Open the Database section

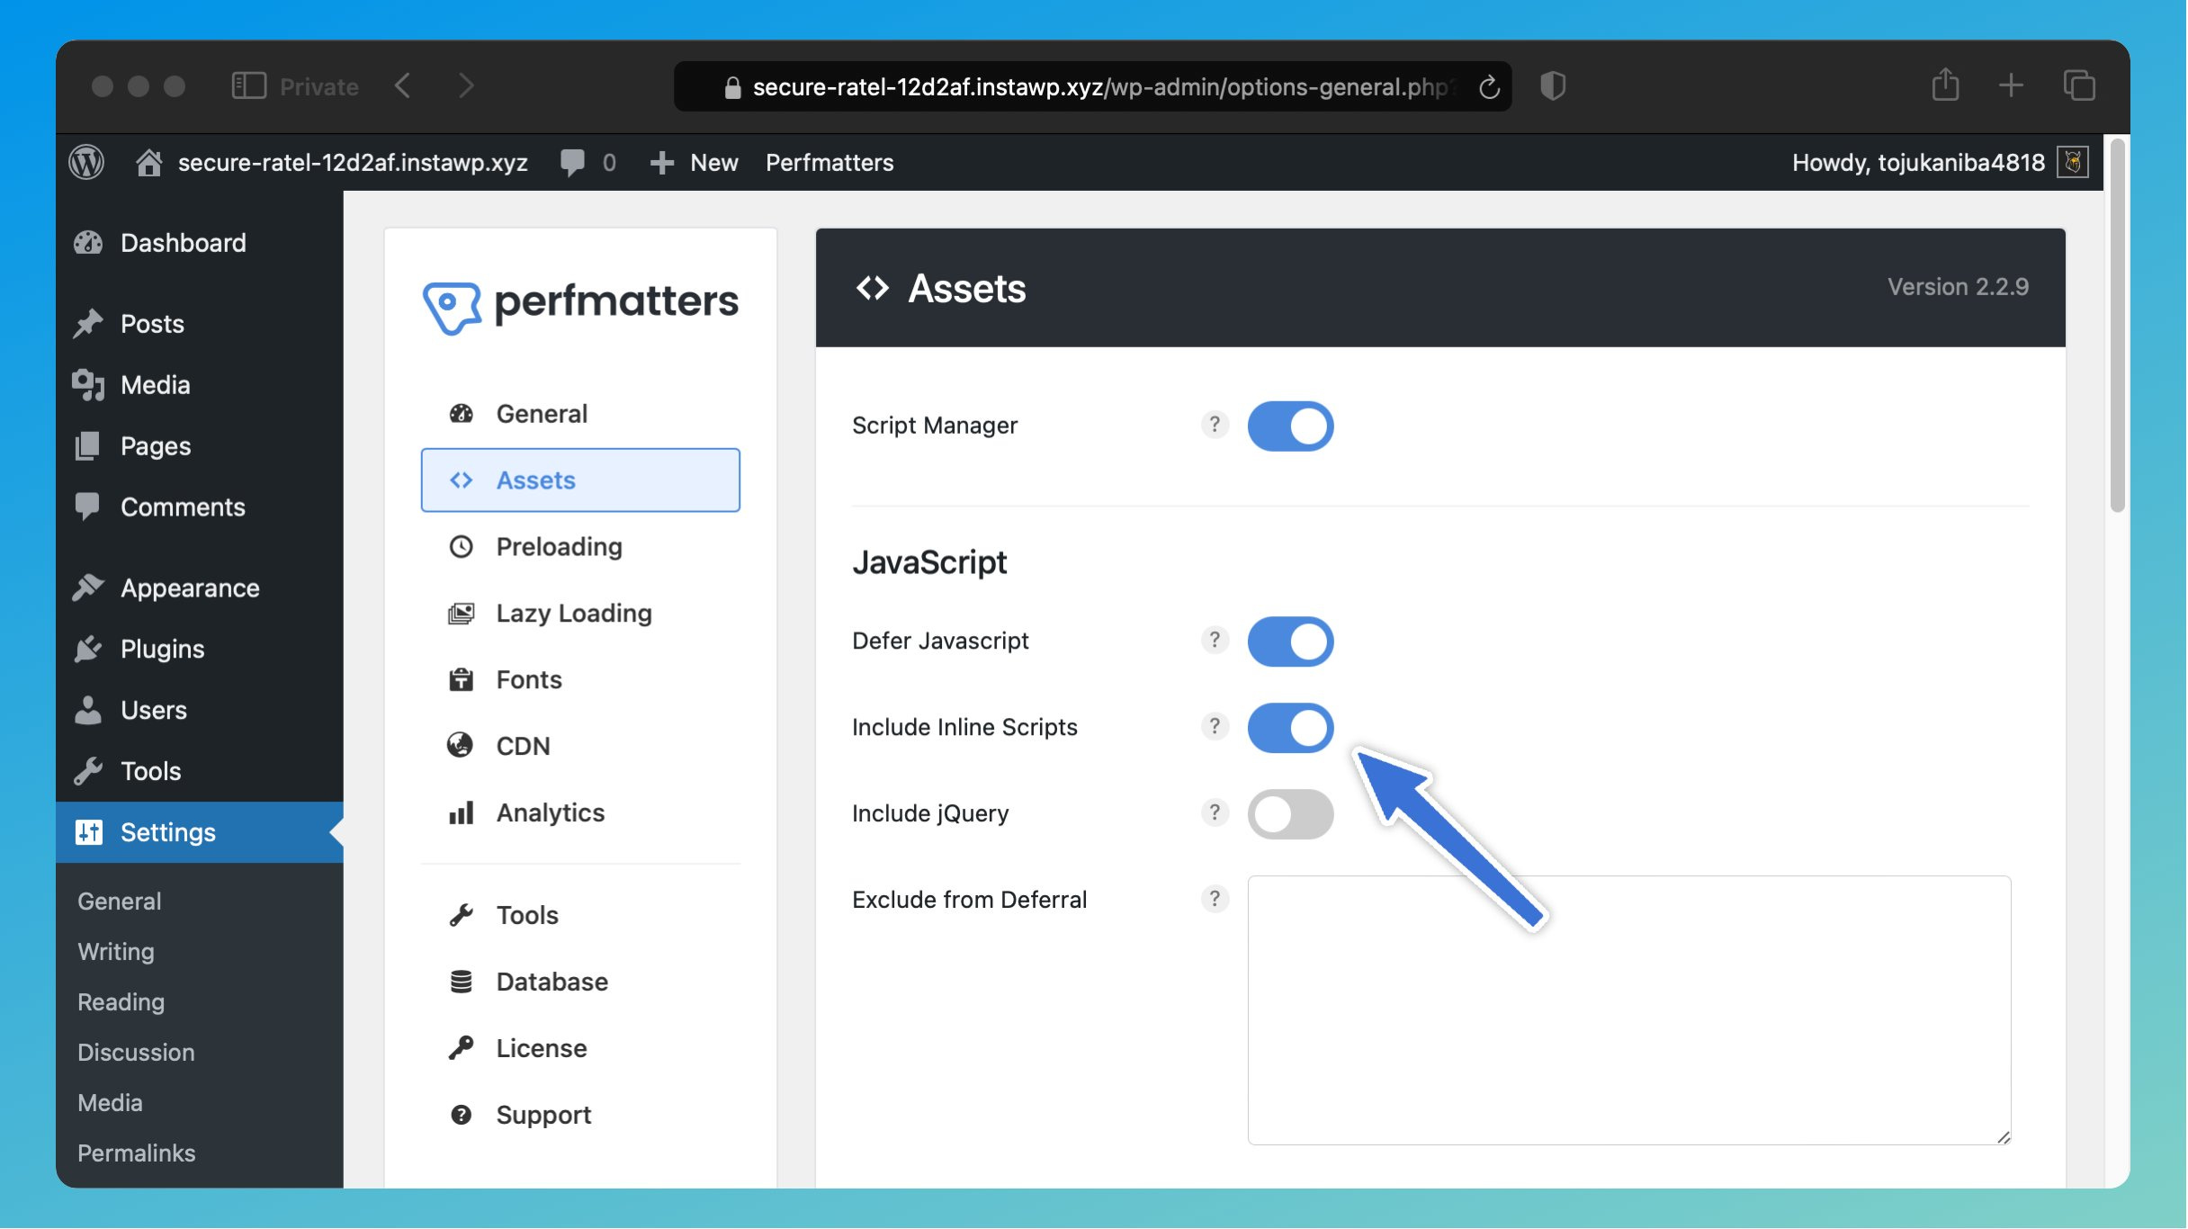(580, 982)
